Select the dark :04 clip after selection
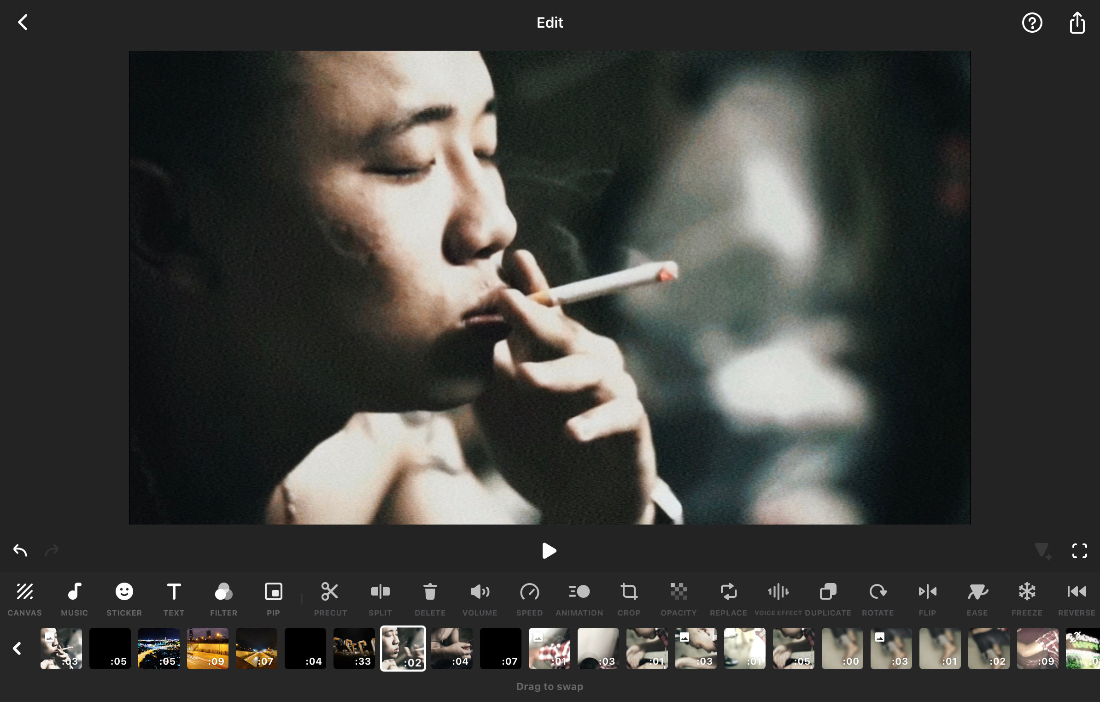1100x702 pixels. tap(452, 649)
